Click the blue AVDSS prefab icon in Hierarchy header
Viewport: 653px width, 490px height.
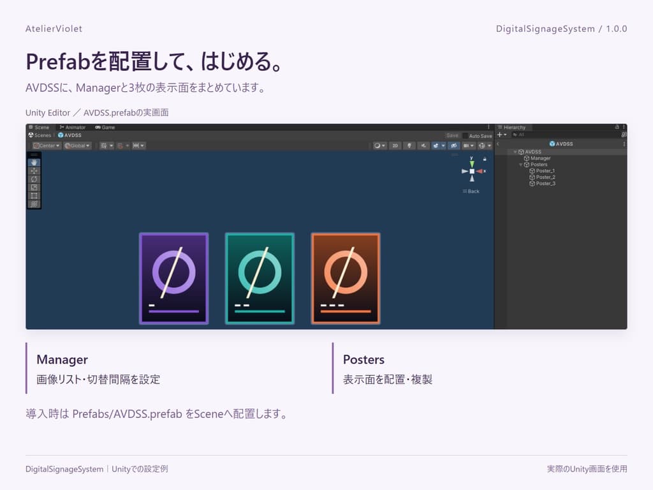[552, 144]
